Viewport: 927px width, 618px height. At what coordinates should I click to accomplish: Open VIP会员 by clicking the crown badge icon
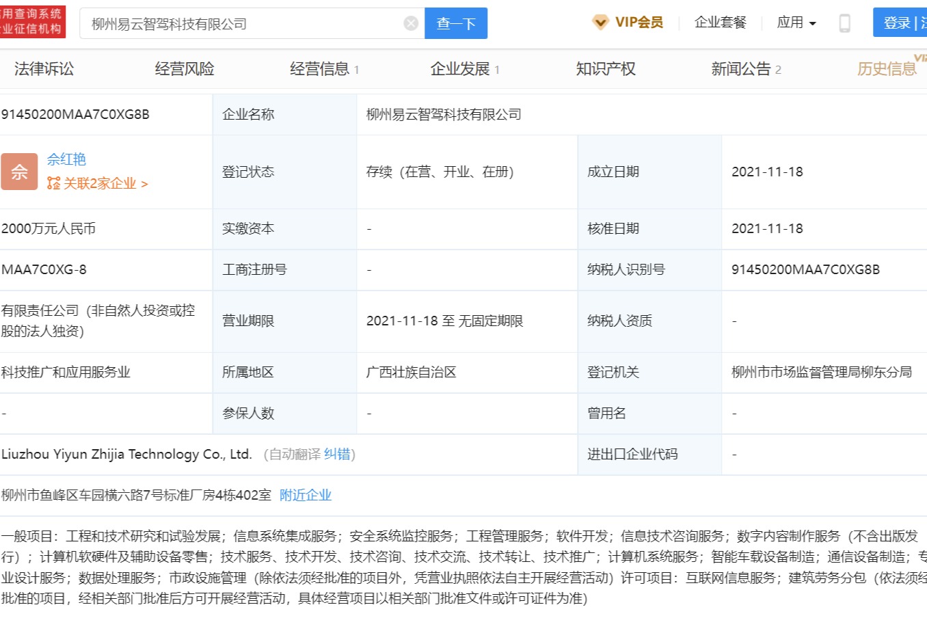(600, 22)
